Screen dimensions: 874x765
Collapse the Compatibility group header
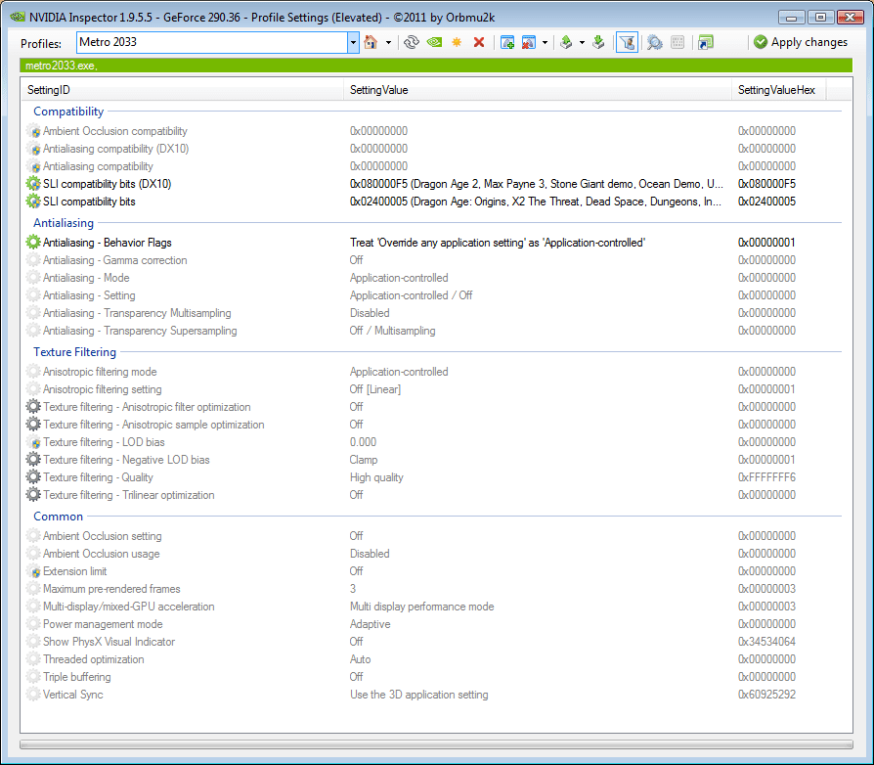pos(68,112)
